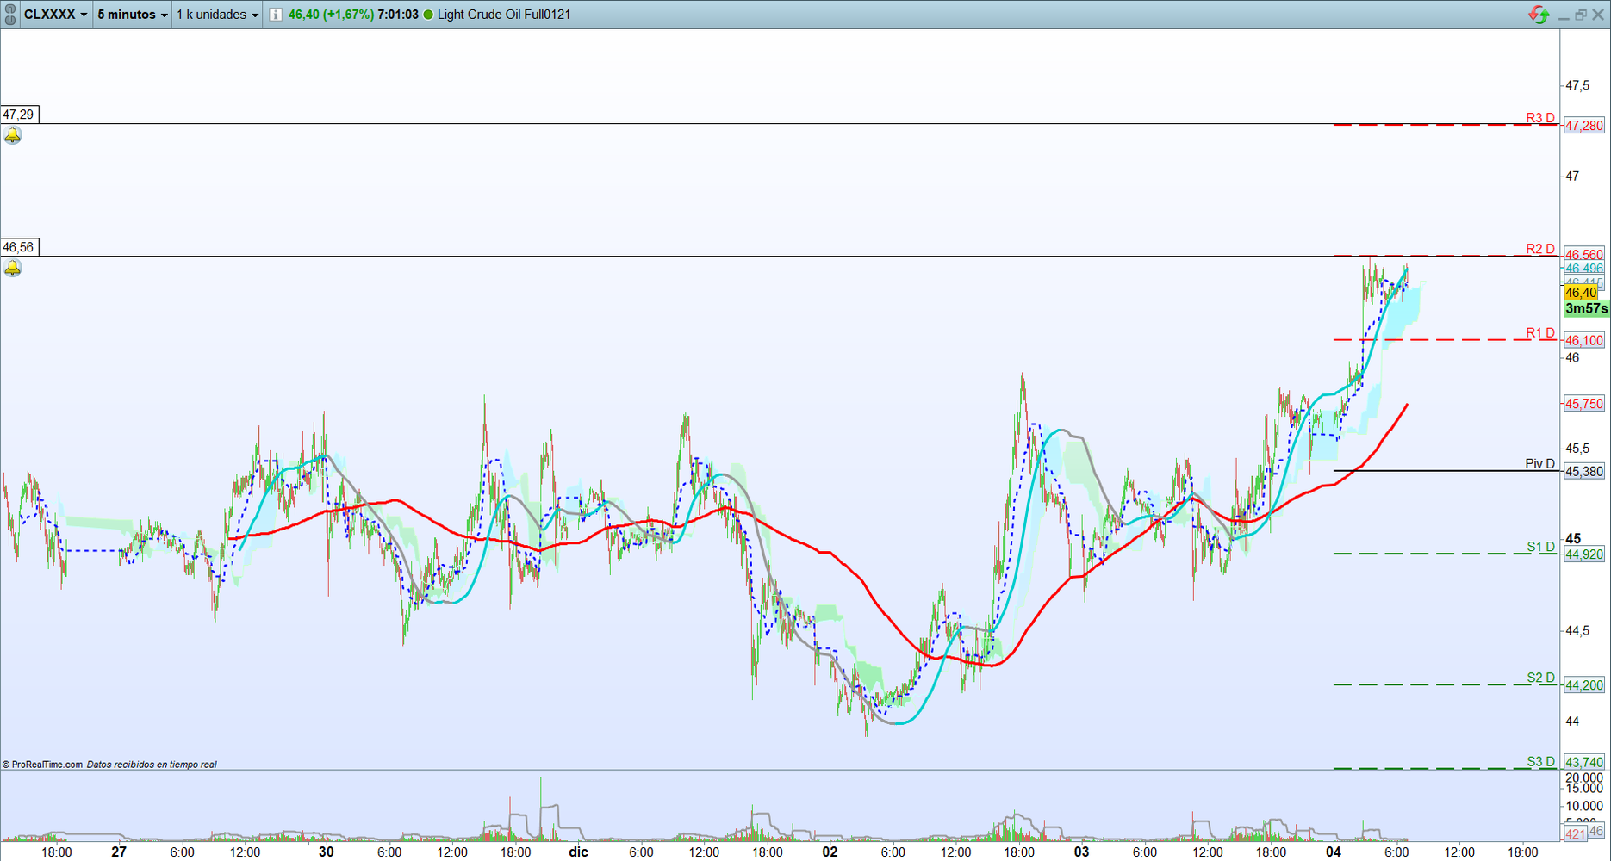Open the 5 minutos timeframe dropdown
1611x861 pixels.
(x=132, y=15)
